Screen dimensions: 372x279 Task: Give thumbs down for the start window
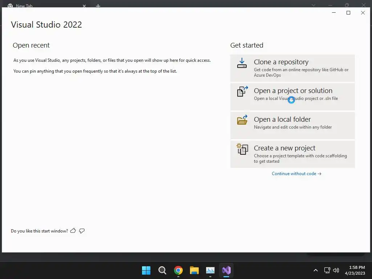point(82,231)
